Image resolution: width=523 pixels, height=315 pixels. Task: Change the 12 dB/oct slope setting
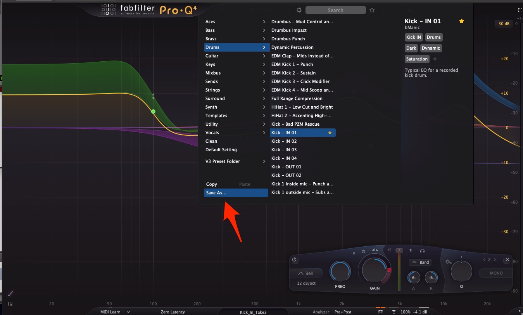(x=307, y=283)
